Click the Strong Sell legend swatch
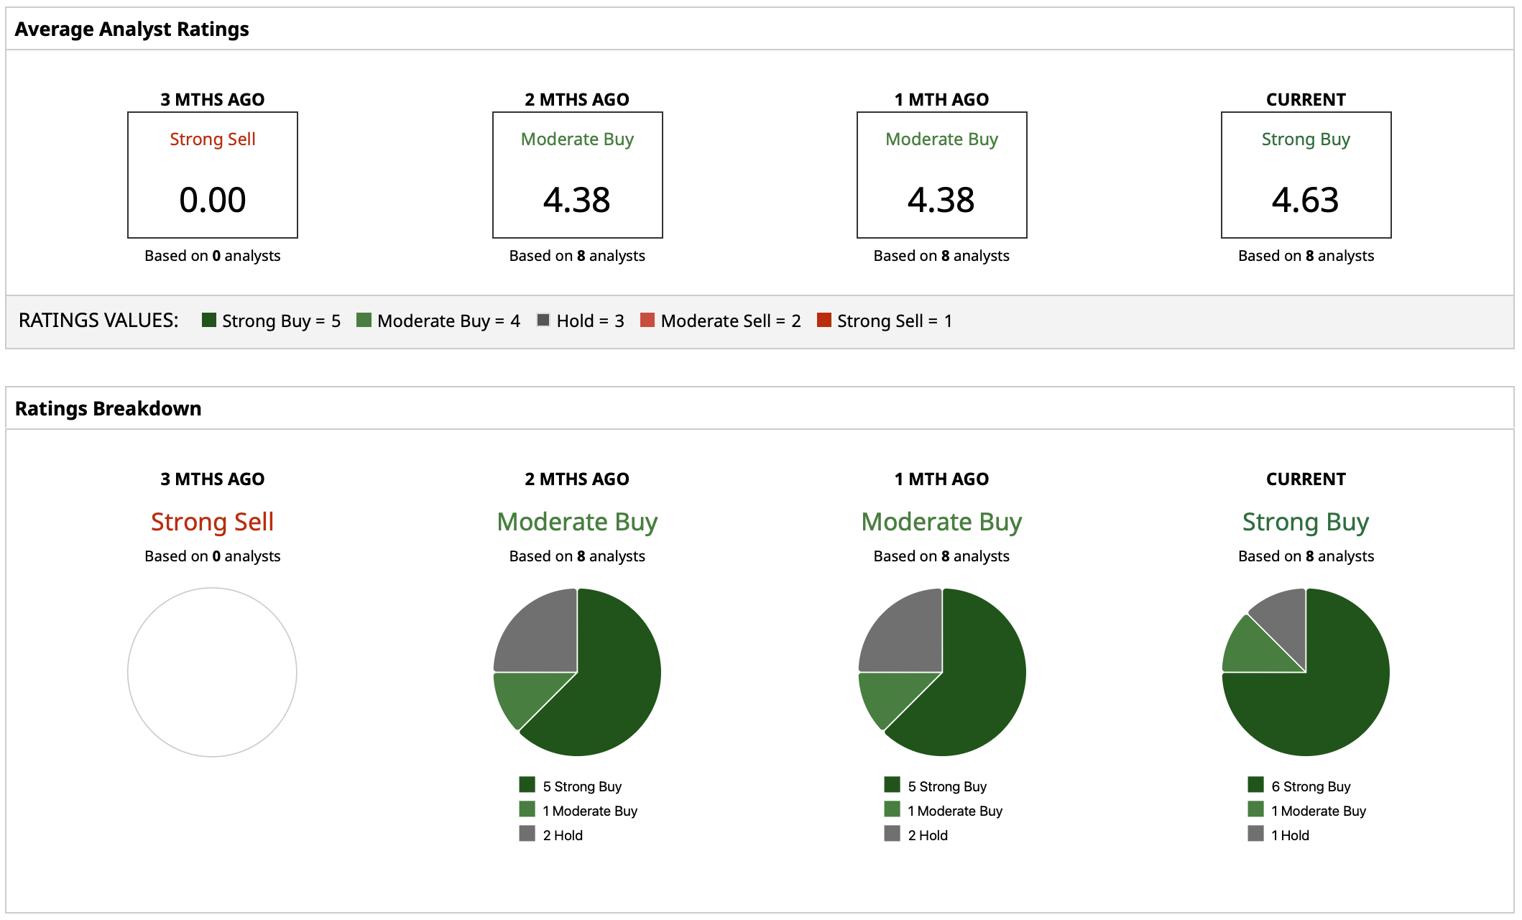 [x=824, y=320]
